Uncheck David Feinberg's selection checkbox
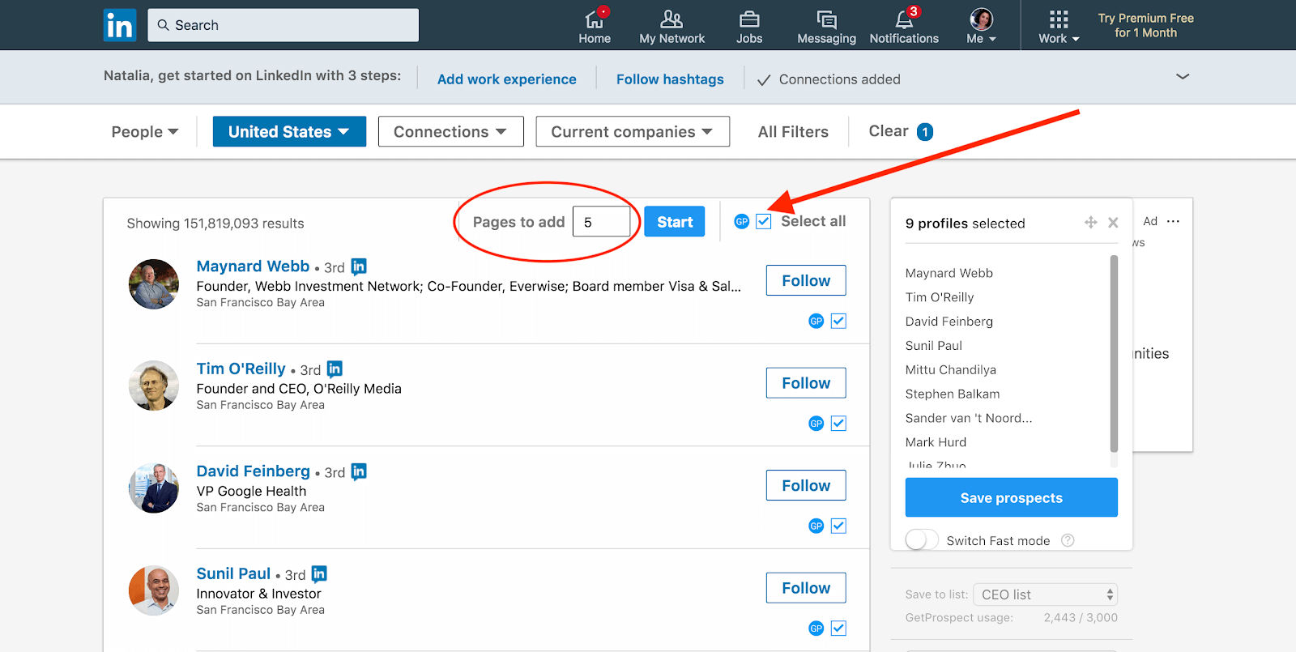 838,526
